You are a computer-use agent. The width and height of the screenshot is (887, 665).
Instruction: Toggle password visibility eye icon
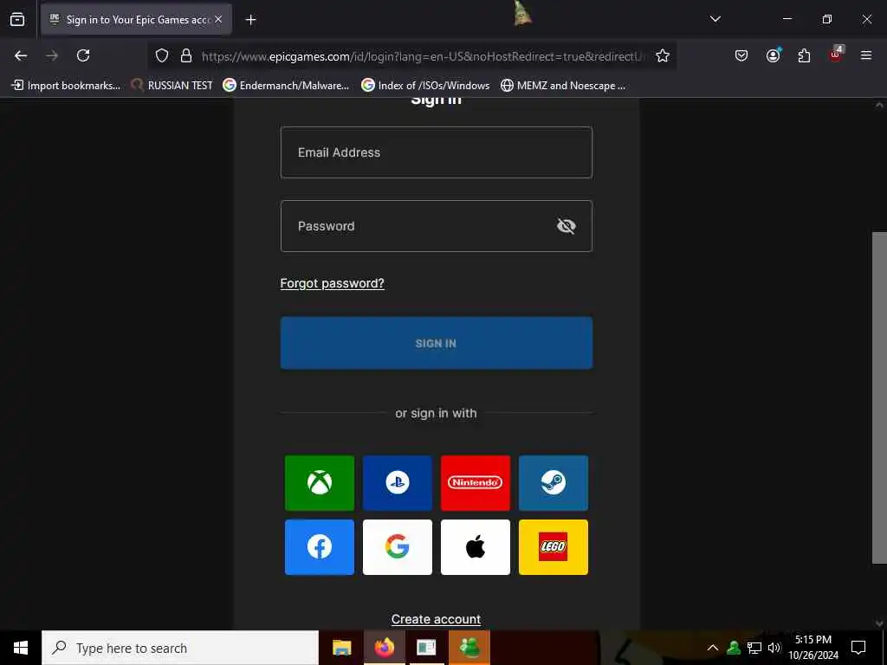[x=567, y=226]
